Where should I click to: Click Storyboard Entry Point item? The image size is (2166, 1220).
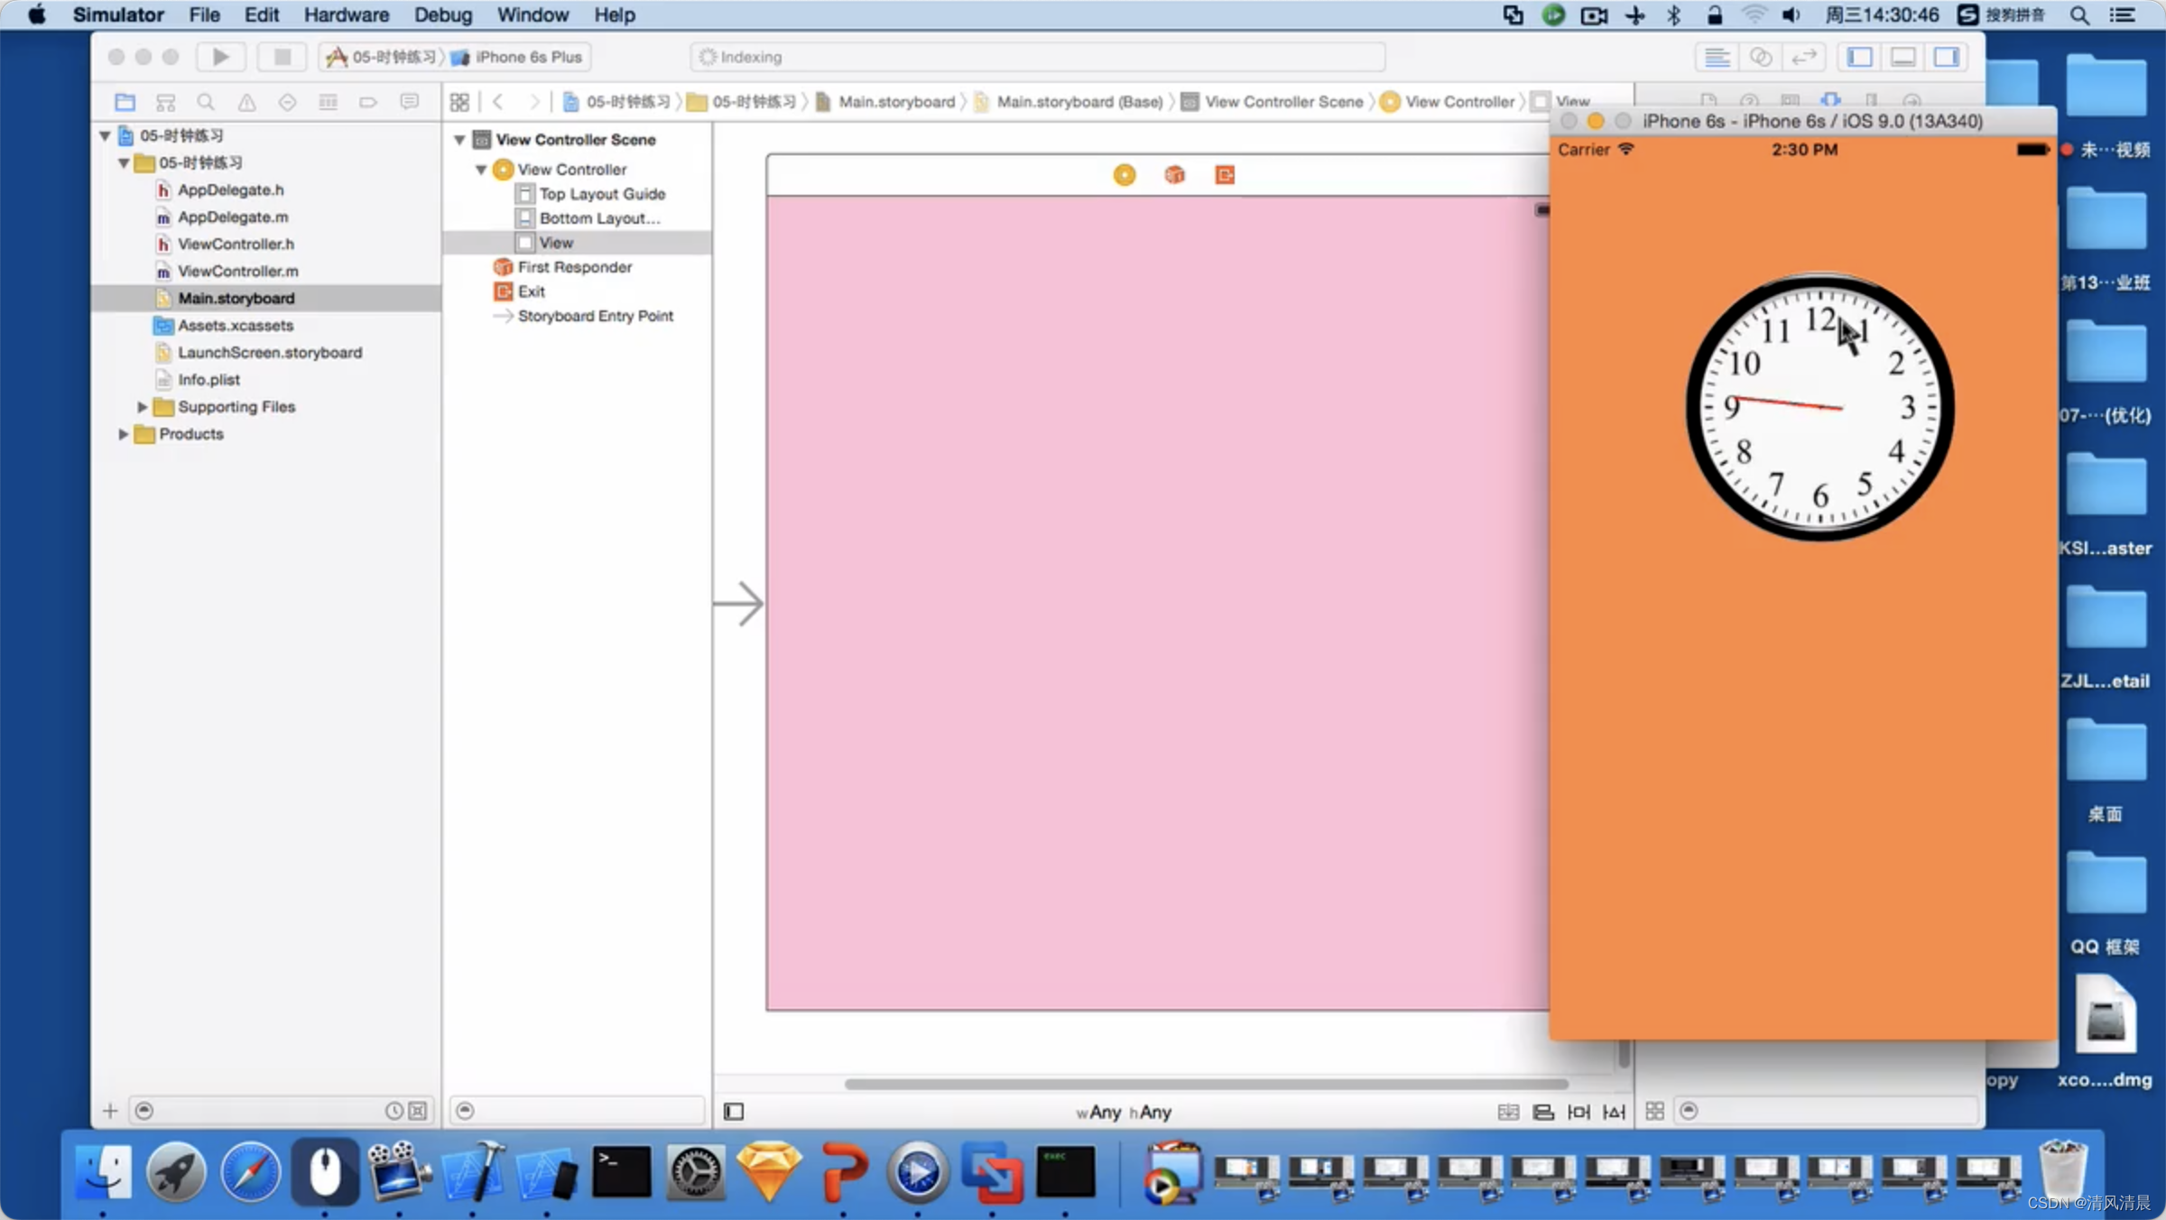point(595,316)
